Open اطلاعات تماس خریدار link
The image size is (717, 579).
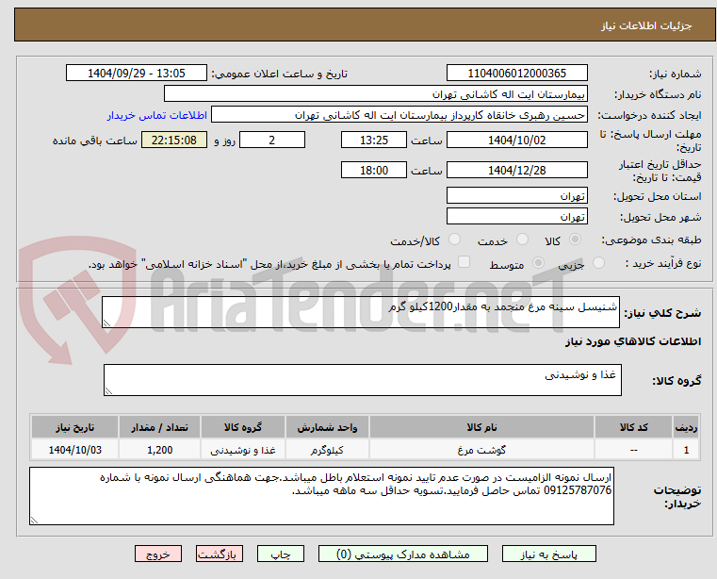pyautogui.click(x=157, y=115)
